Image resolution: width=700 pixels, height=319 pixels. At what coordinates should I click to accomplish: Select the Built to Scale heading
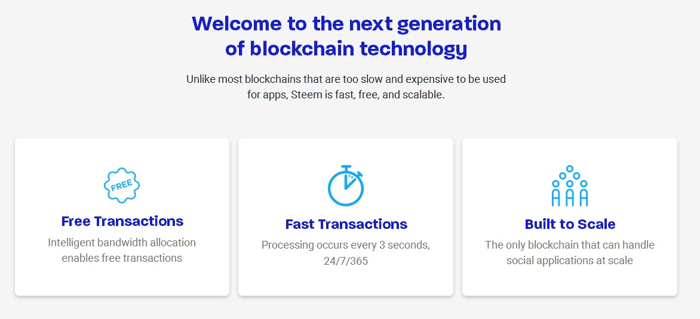click(570, 224)
